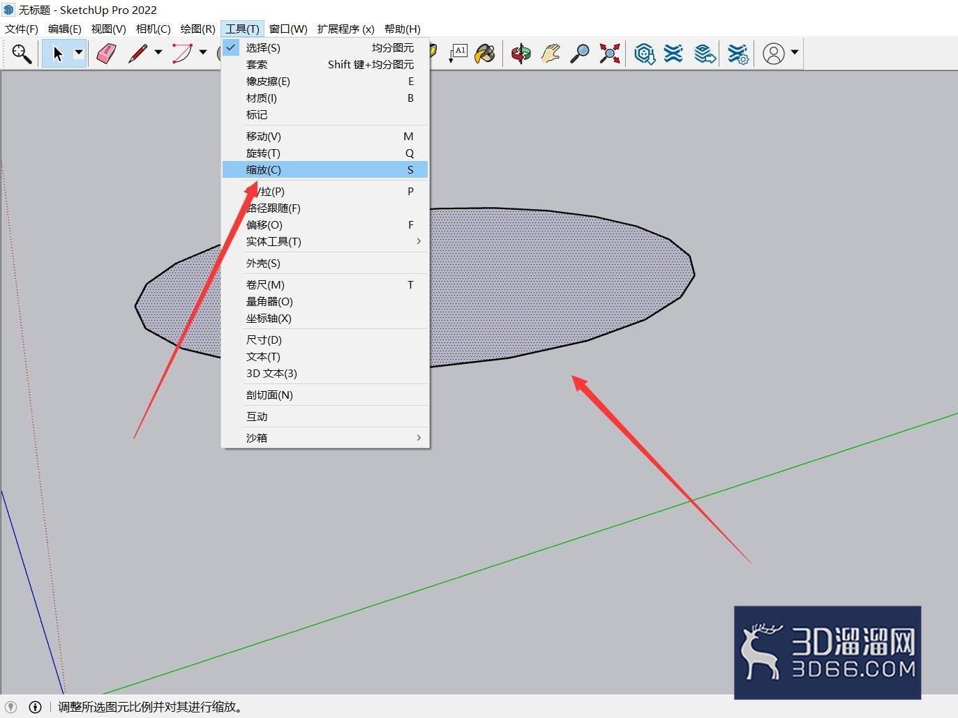Click the Send to LayOut icon
This screenshot has height=718, width=958.
pos(705,54)
